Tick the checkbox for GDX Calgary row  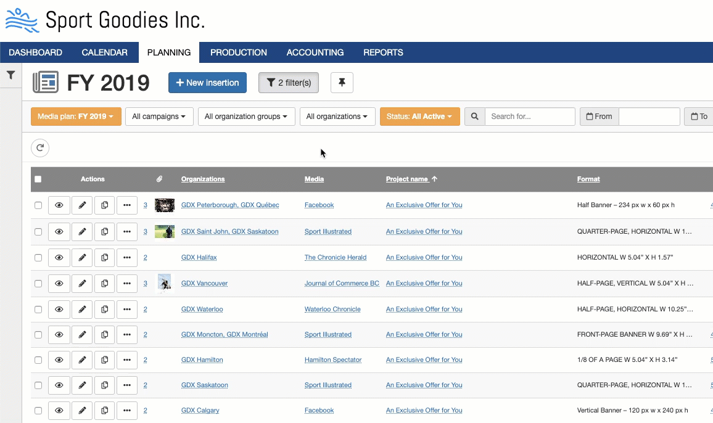[x=38, y=411]
